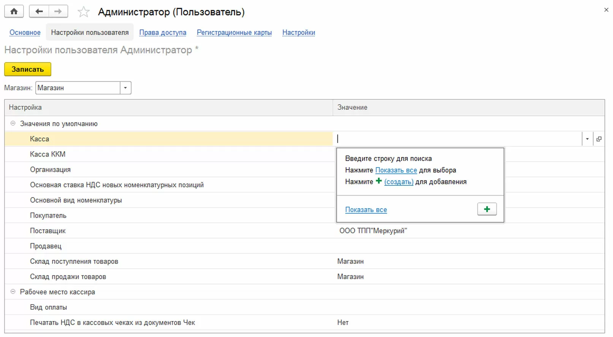Click the Home icon button

click(x=14, y=11)
